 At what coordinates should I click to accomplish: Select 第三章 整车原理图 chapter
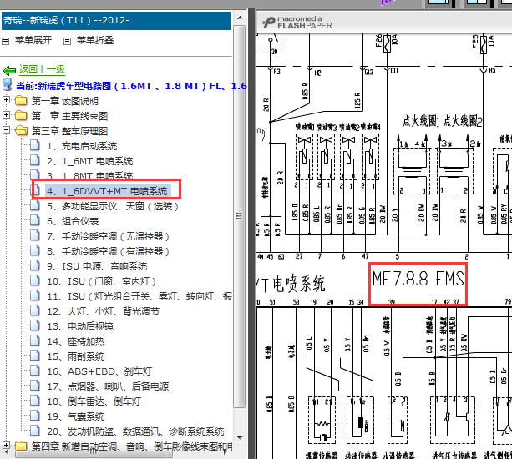[x=69, y=131]
